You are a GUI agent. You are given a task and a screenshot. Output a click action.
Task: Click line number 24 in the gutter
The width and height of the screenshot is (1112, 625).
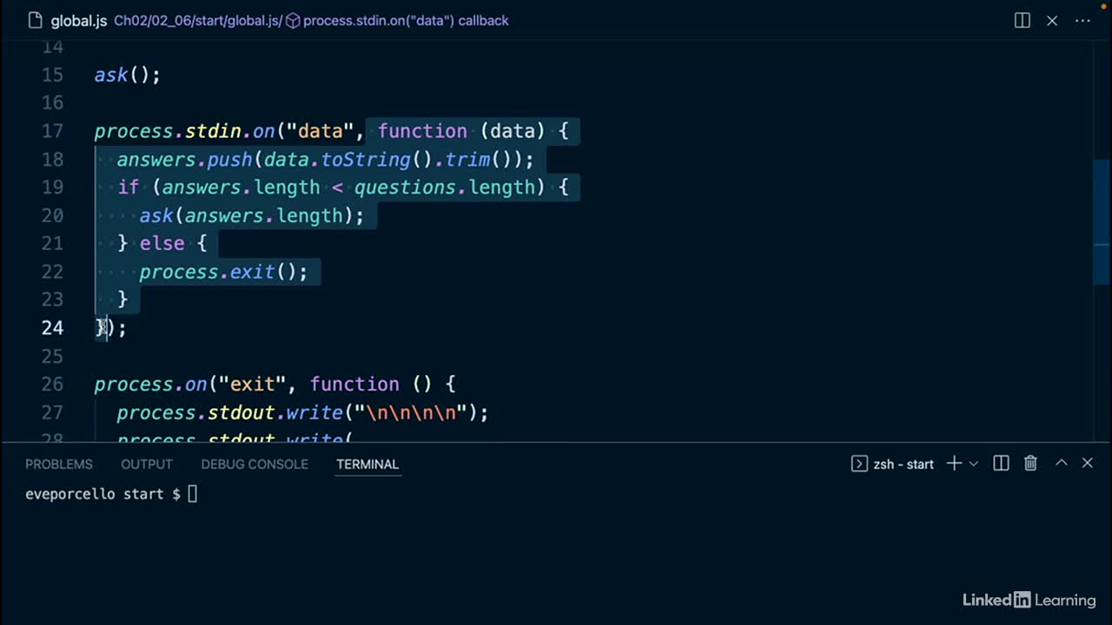click(52, 328)
